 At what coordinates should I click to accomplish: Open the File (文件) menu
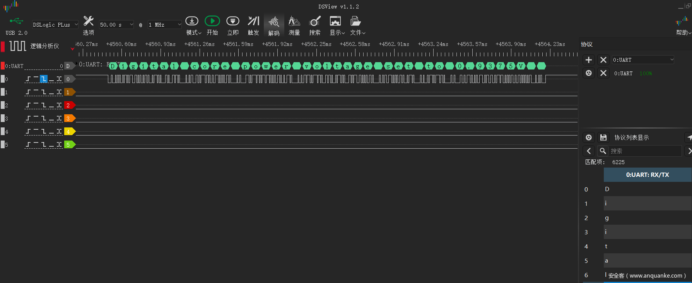(357, 25)
